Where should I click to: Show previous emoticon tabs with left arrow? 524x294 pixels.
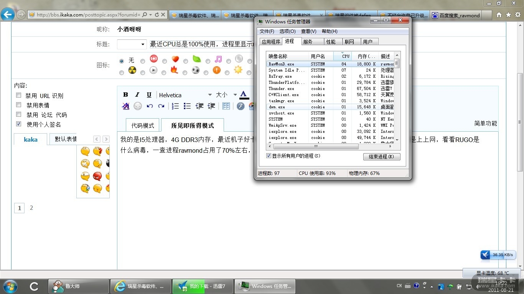pos(97,139)
